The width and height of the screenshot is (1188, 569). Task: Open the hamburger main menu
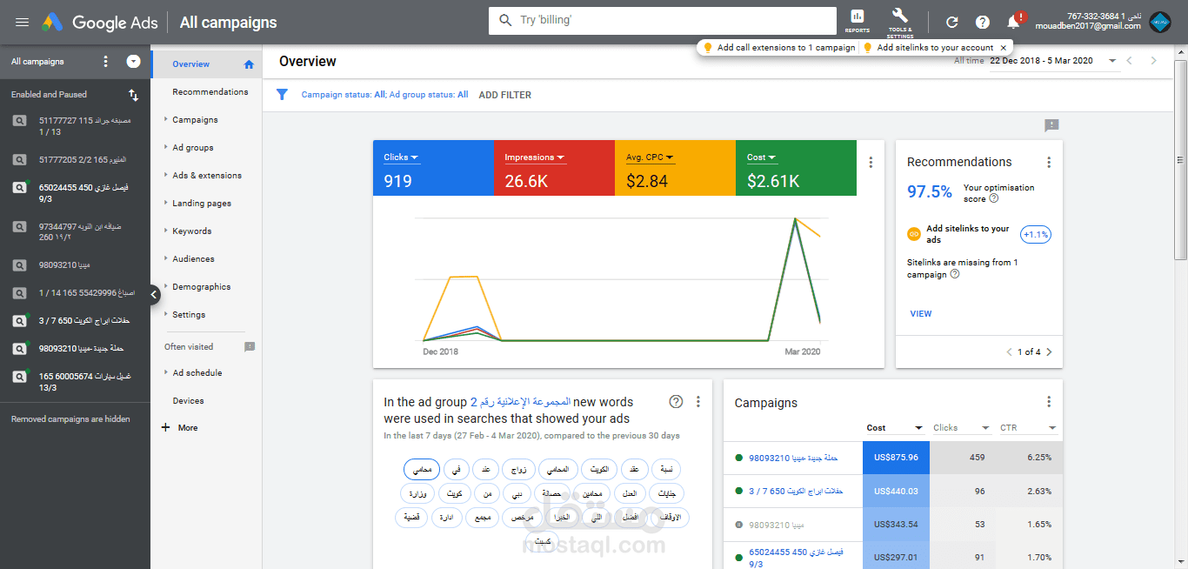click(x=23, y=23)
